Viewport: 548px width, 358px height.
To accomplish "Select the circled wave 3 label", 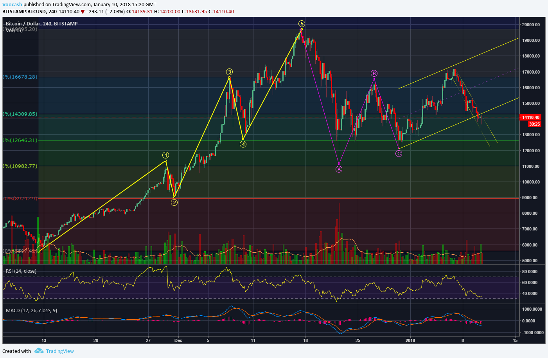I will [230, 72].
